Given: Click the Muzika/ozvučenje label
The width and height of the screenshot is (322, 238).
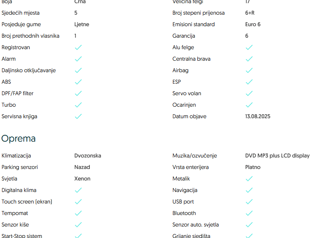Looking at the screenshot, I should coord(195,155).
